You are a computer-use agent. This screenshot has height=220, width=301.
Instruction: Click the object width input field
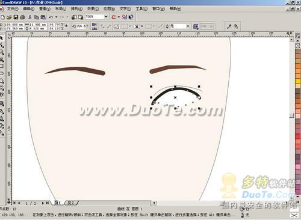click(38, 25)
